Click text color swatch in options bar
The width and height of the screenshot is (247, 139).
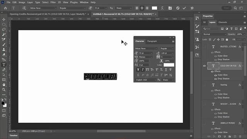coord(154,8)
